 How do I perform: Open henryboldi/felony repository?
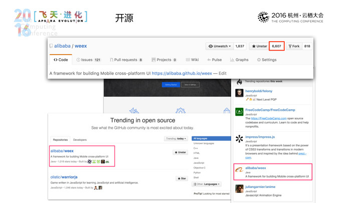pyautogui.click(x=259, y=91)
